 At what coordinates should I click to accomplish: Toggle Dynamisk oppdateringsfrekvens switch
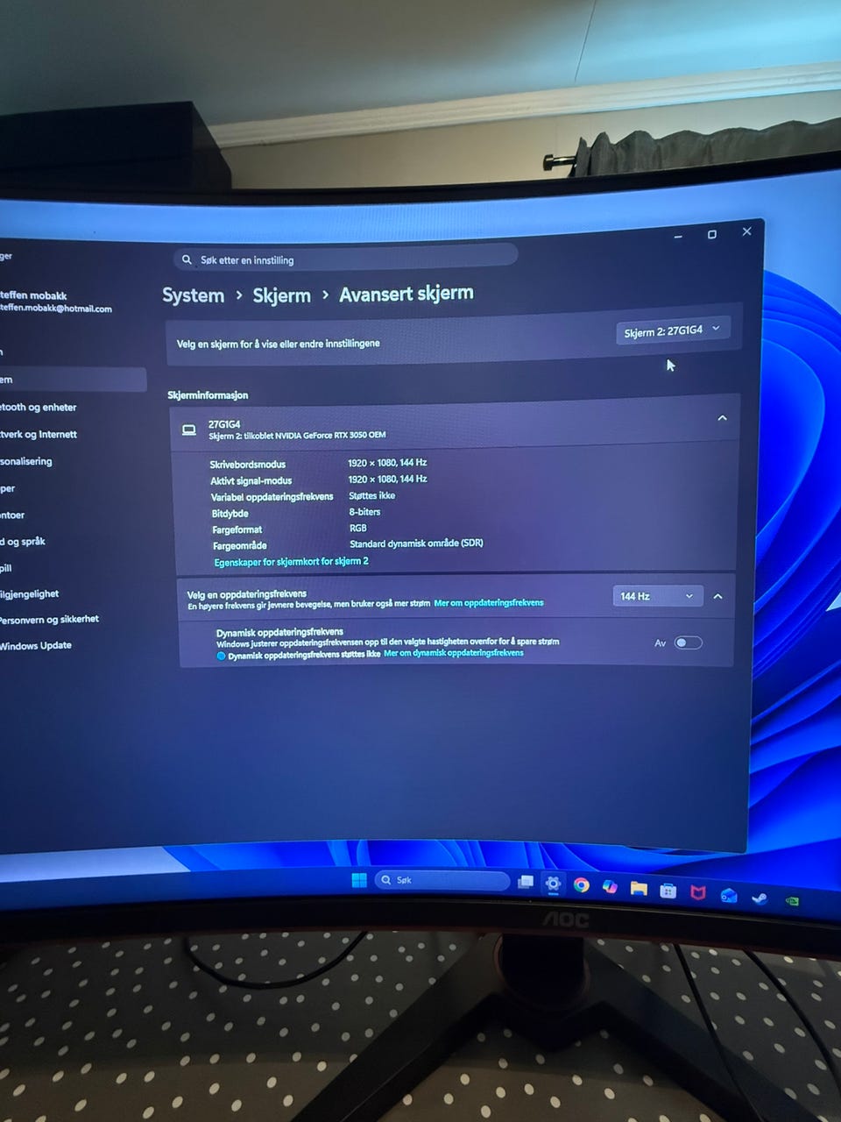(688, 643)
